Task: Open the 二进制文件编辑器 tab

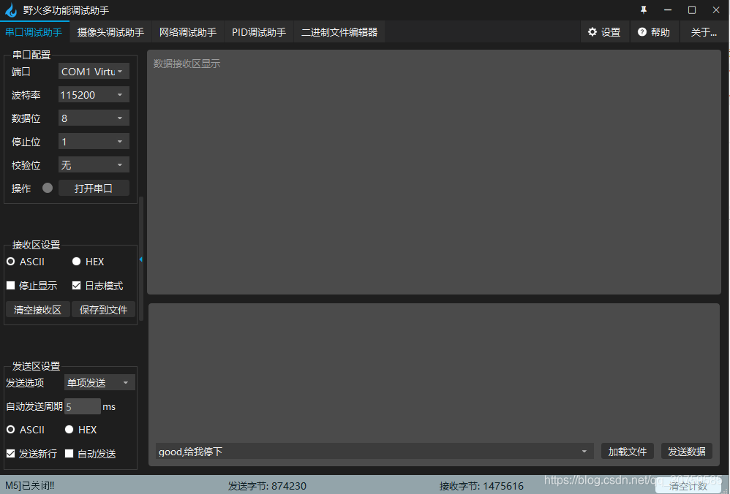Action: pos(339,32)
